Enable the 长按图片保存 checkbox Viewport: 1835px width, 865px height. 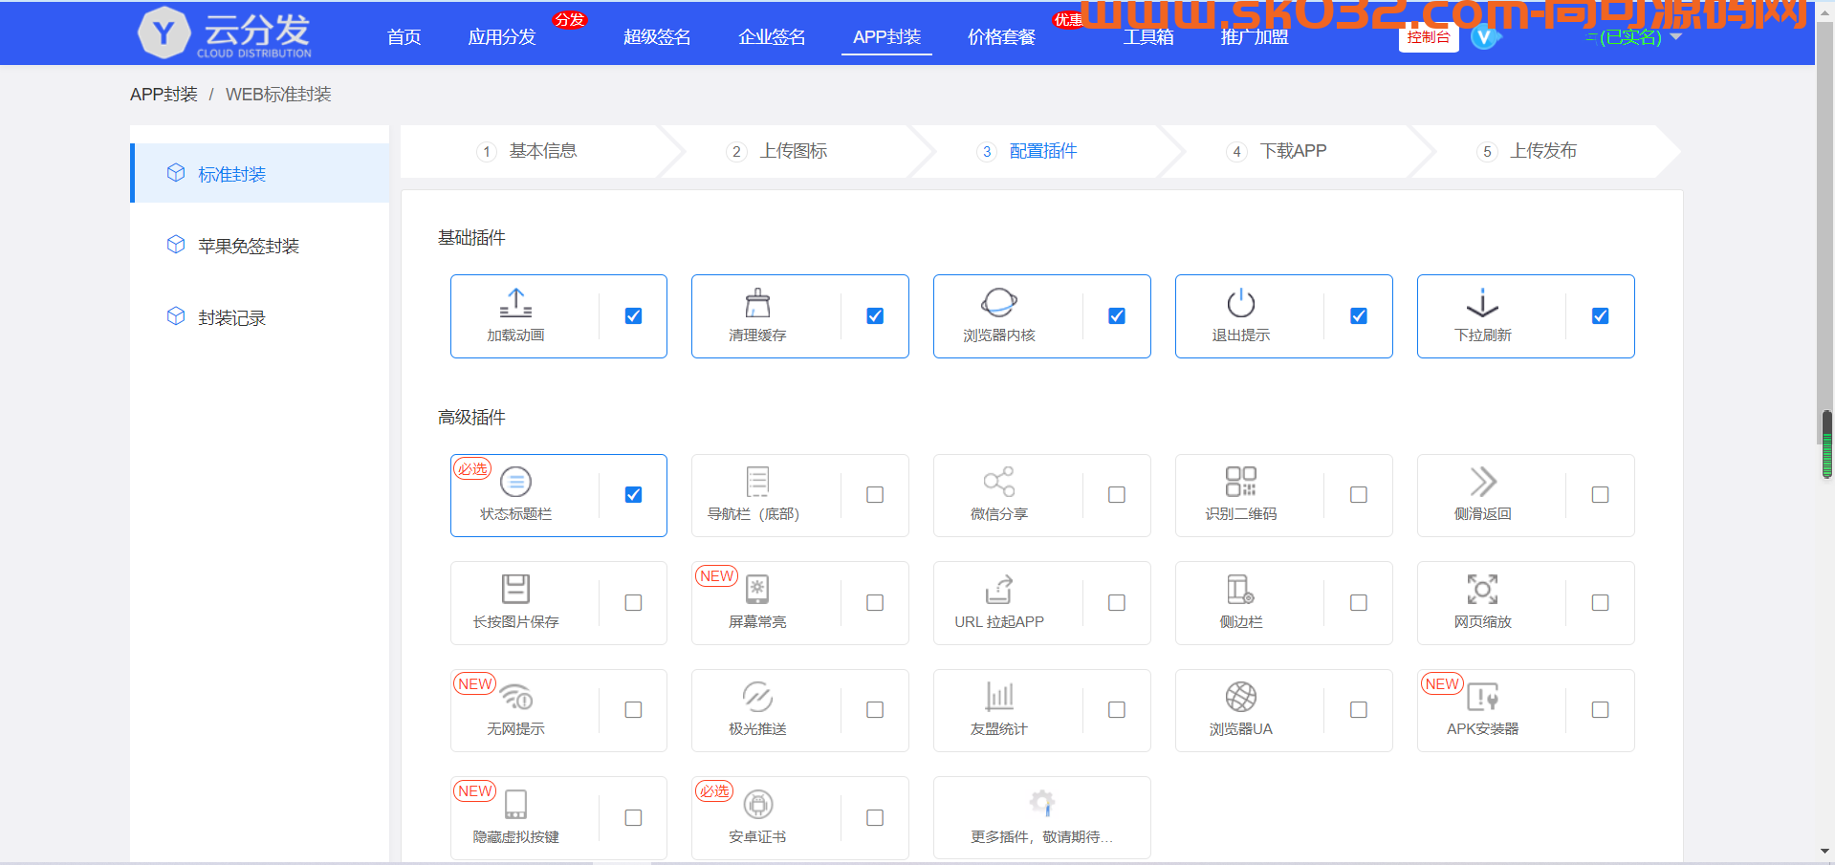click(633, 602)
